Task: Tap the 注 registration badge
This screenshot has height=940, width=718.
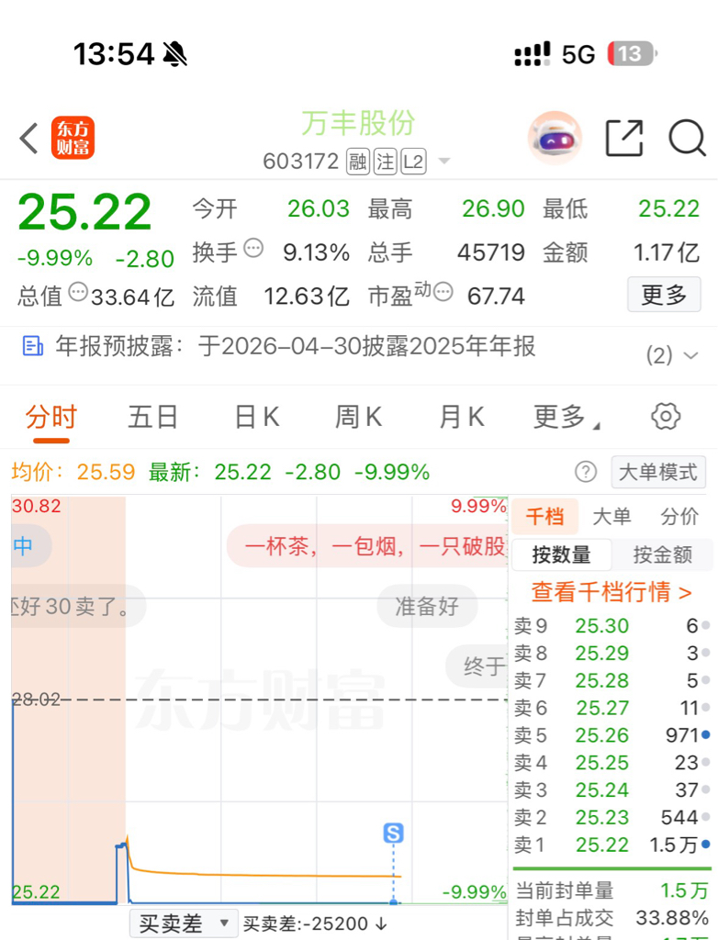Action: click(x=385, y=162)
